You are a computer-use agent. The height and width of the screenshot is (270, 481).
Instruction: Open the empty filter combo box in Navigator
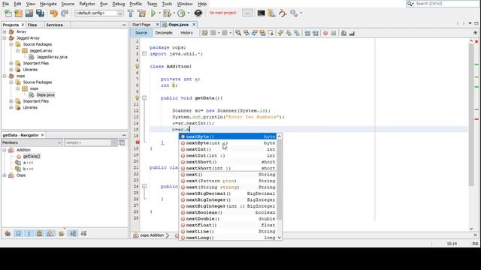90,142
